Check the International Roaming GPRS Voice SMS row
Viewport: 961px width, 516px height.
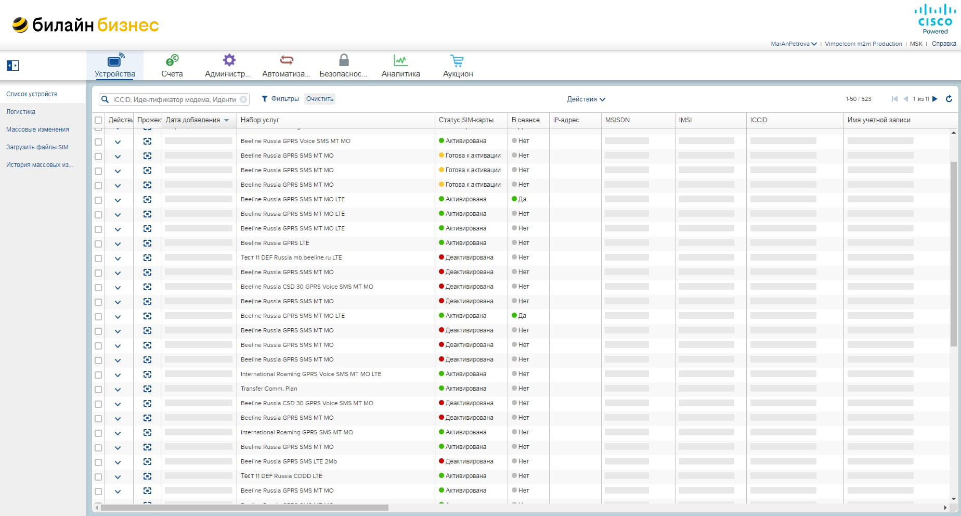[98, 375]
